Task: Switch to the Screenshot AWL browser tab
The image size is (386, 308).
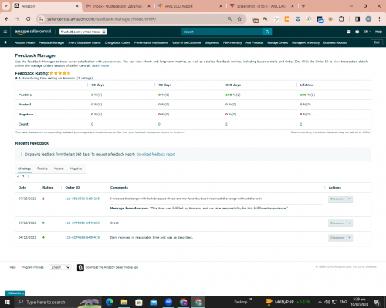Action: (261, 6)
